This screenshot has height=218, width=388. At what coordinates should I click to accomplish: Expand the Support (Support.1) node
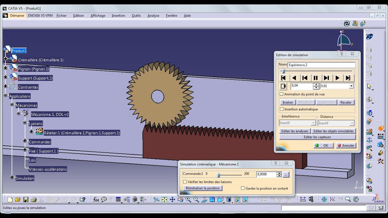tap(5, 77)
